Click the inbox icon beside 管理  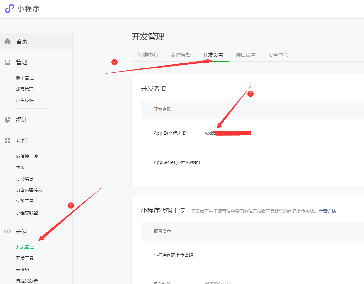pos(8,62)
